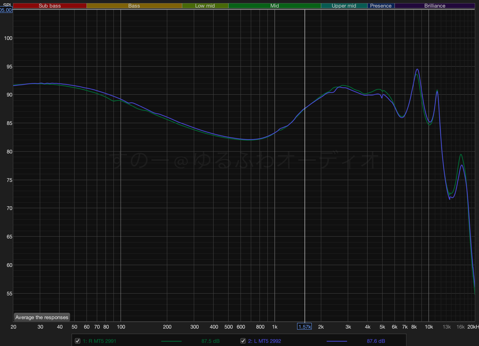
Task: Click the 20kHz frequency axis tick
Action: tap(473, 327)
